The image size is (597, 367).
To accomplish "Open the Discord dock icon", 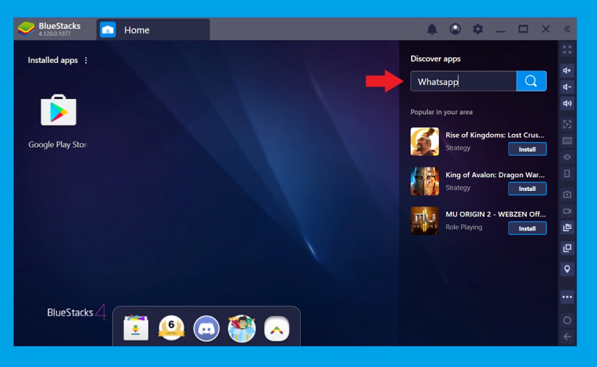I will tap(207, 328).
